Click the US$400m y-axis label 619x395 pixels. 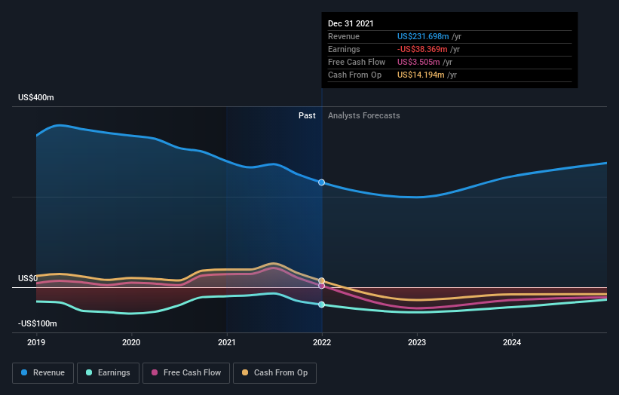point(36,97)
